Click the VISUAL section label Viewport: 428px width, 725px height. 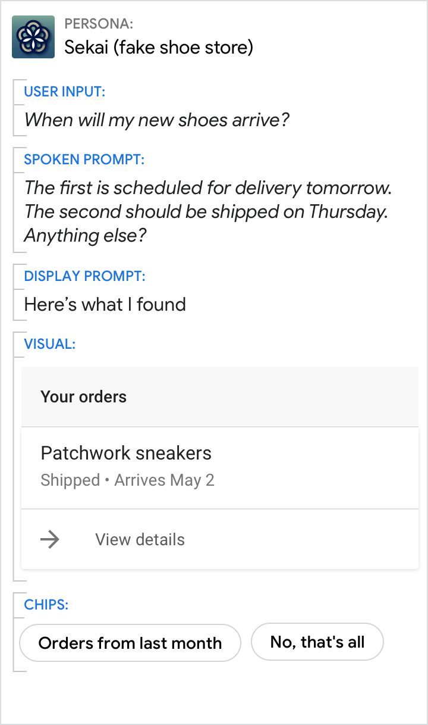click(49, 343)
